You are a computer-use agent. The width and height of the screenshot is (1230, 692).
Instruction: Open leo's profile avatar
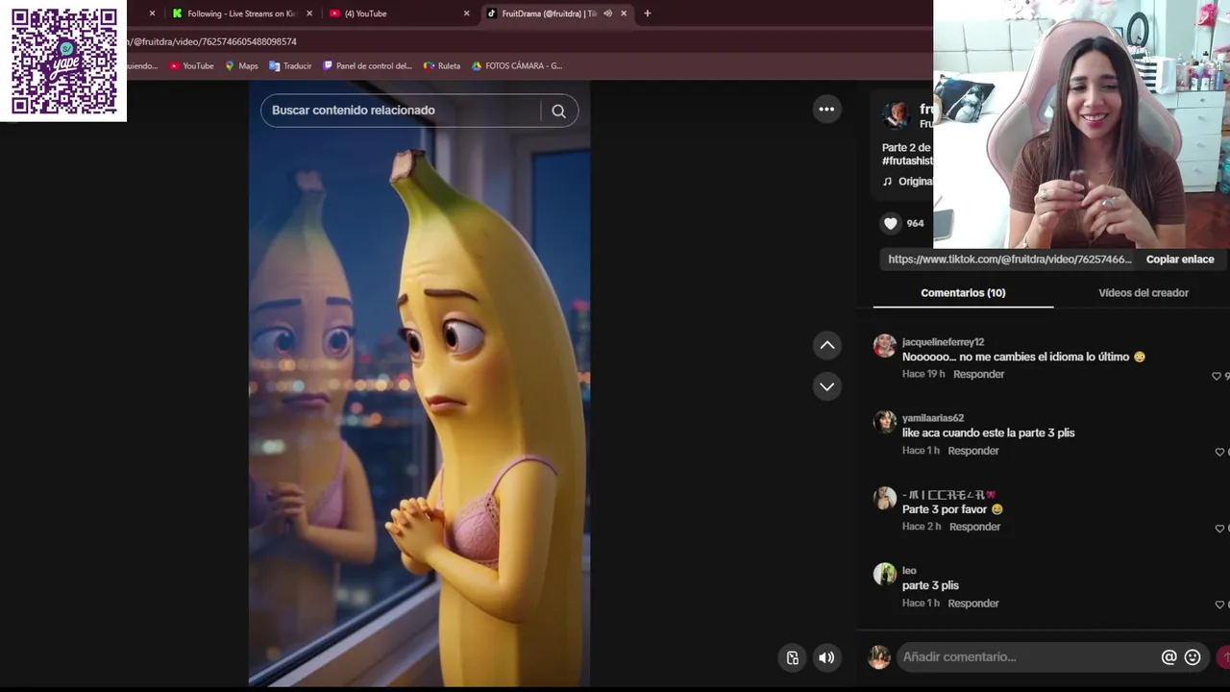click(x=884, y=574)
